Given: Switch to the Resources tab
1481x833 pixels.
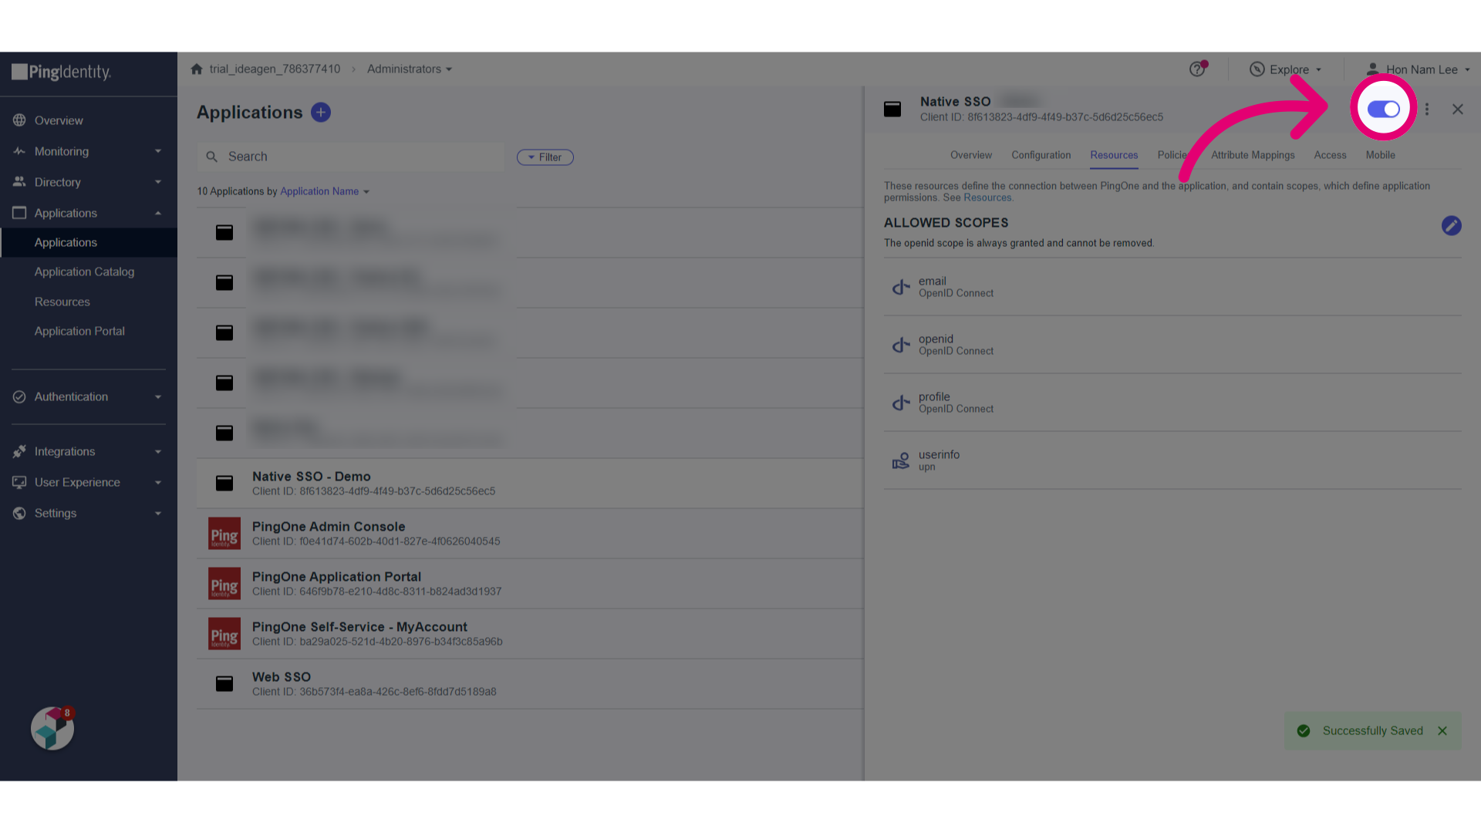Looking at the screenshot, I should click(x=1114, y=155).
